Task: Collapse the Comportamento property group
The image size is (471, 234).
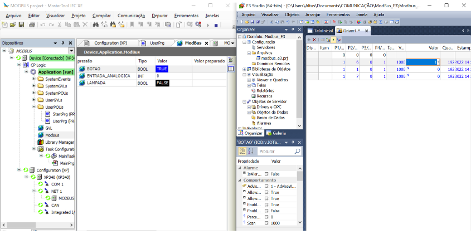Action: point(240,181)
